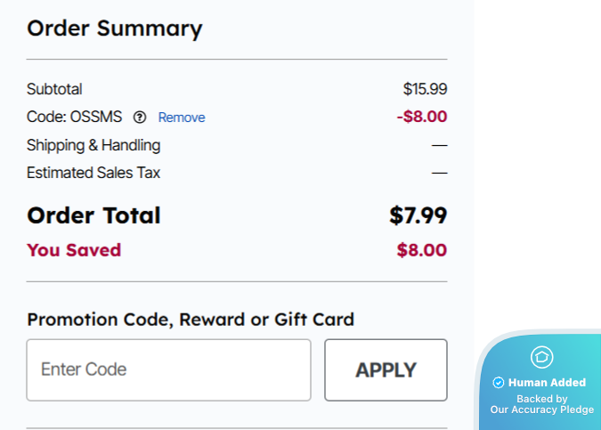Click the Code: OSSMS label

click(x=75, y=117)
